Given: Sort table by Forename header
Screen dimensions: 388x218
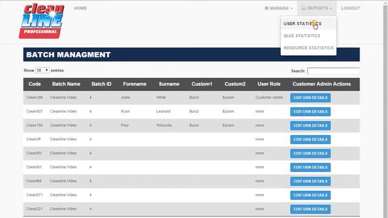Looking at the screenshot, I should point(135,84).
